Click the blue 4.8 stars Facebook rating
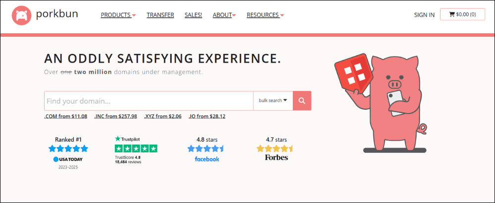The width and height of the screenshot is (495, 203). [x=205, y=149]
